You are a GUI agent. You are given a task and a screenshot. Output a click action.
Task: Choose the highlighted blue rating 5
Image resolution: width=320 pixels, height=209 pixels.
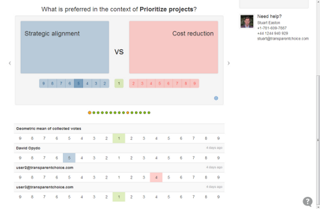coord(79,84)
